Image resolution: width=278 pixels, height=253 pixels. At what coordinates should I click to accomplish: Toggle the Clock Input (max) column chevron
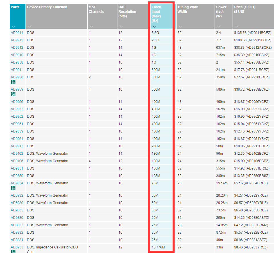tap(154, 26)
